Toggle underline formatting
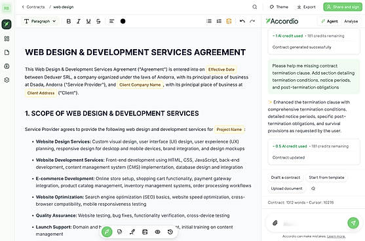 [x=88, y=22]
